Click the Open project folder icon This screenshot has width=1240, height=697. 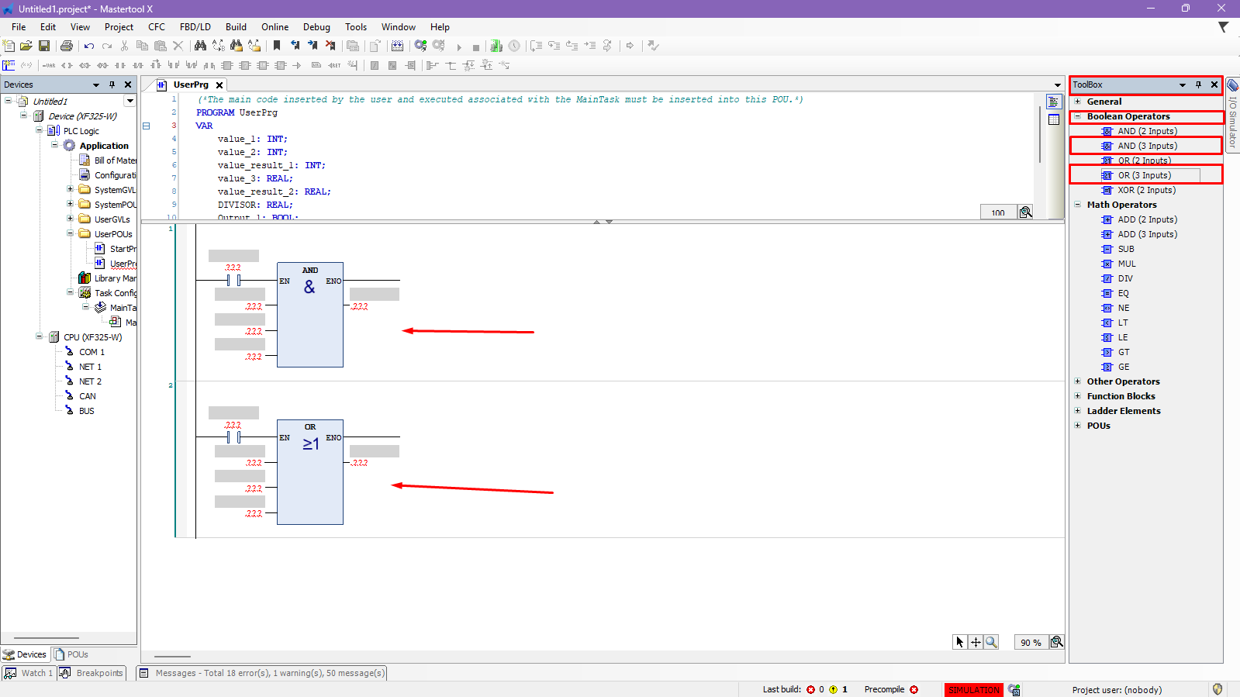click(26, 46)
